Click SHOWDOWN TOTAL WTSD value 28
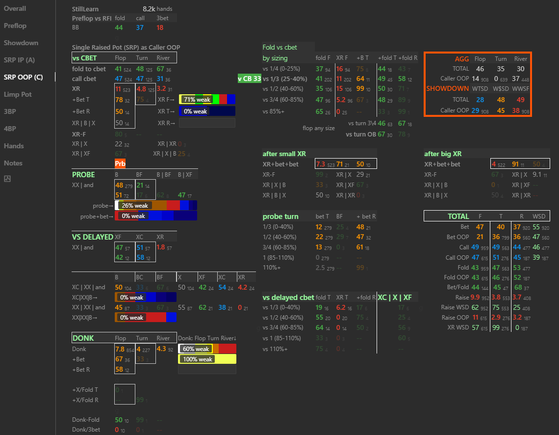Screen dimensions: 559x435 480,100
